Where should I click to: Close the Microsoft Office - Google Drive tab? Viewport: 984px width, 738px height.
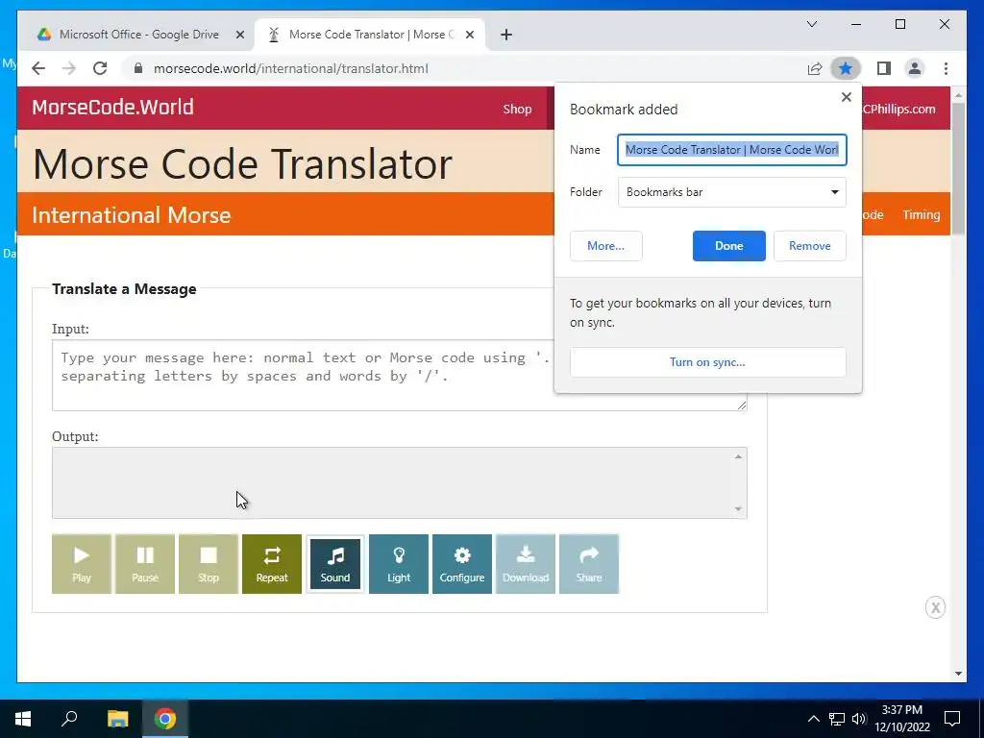[x=239, y=36]
